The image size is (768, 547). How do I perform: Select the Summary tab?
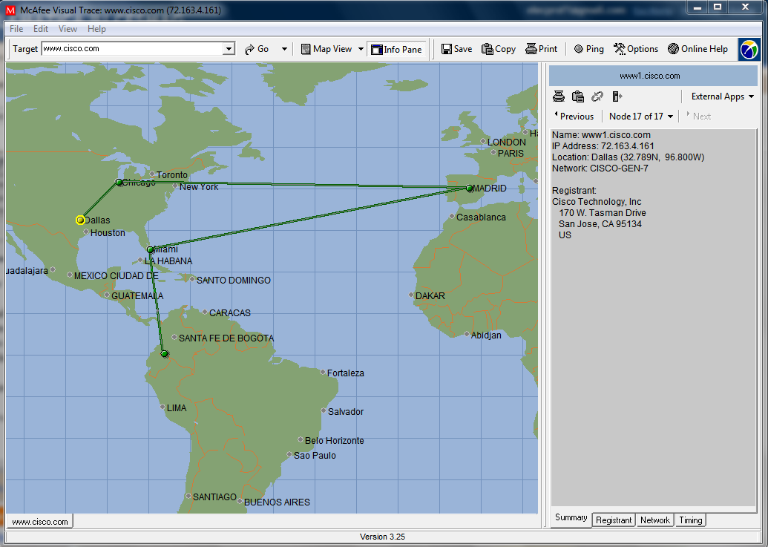(571, 517)
